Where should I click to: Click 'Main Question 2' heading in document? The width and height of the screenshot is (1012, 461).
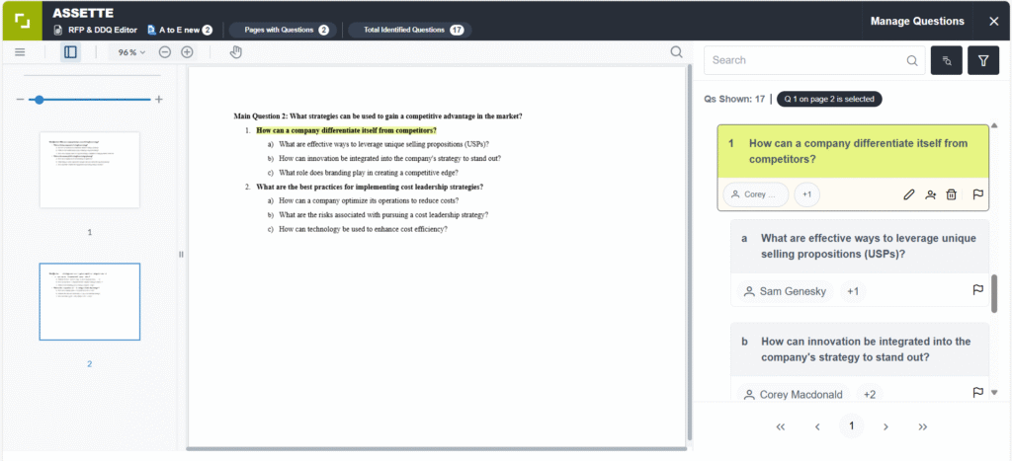point(378,116)
